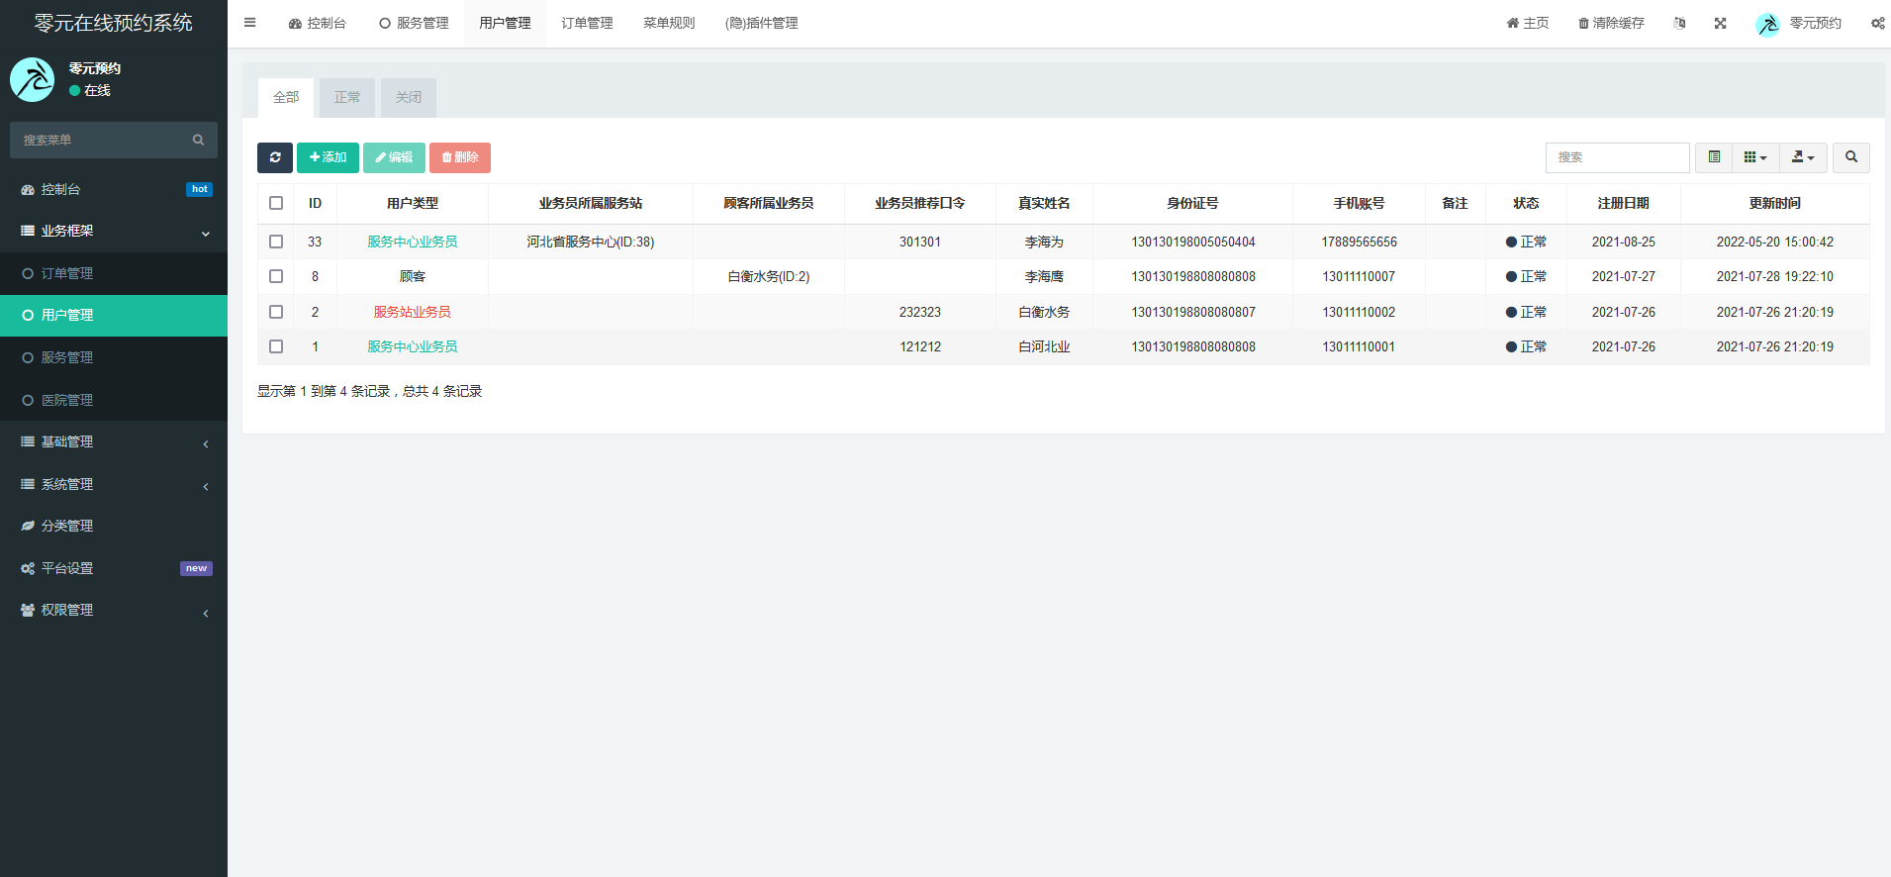Expand 基础管理 sidebar menu
This screenshot has width=1891, height=877.
(114, 442)
